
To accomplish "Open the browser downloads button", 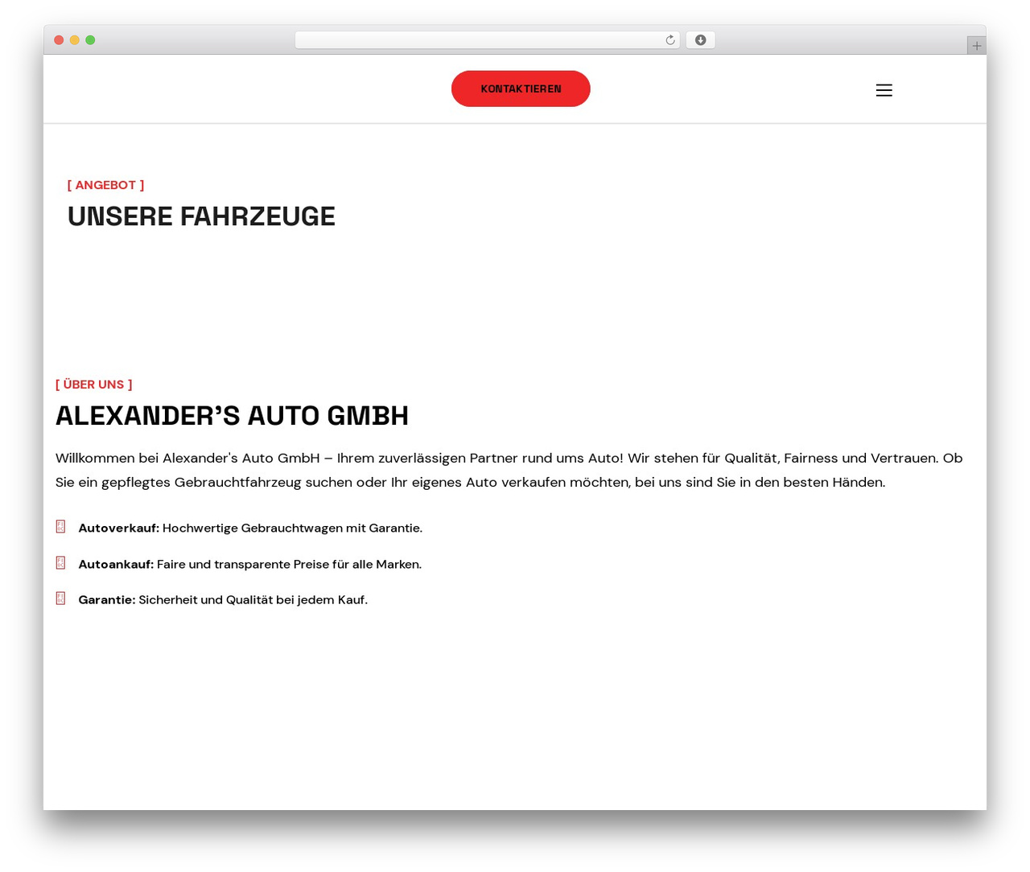I will coord(700,40).
